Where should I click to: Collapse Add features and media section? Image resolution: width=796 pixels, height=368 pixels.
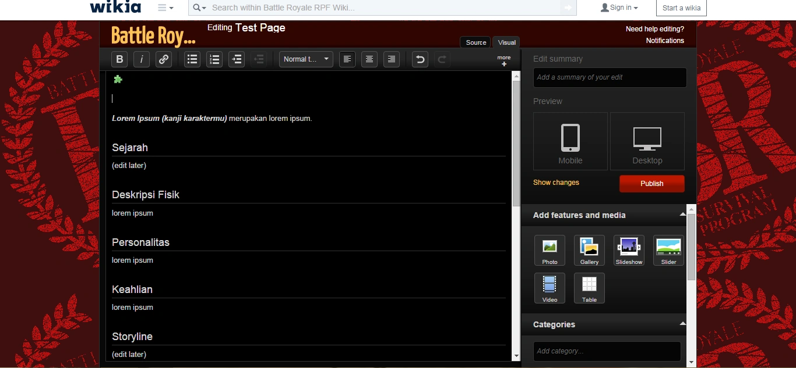click(682, 215)
